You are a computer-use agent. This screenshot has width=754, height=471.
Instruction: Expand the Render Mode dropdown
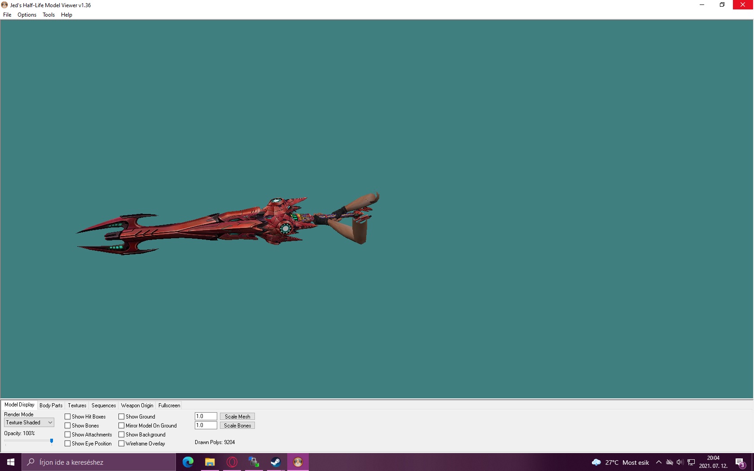point(29,423)
